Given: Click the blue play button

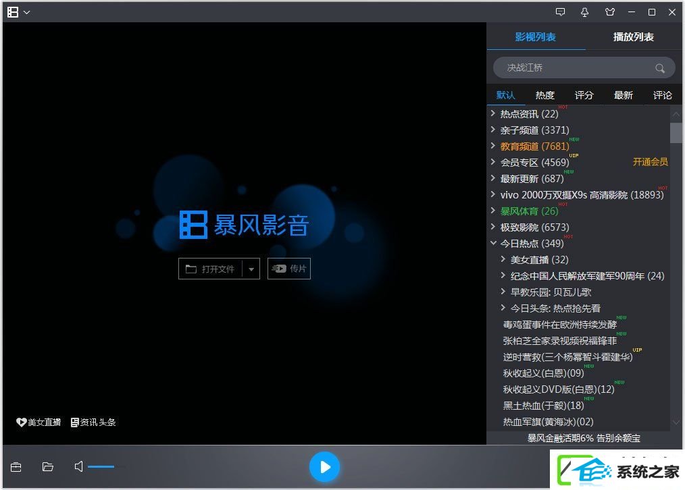Looking at the screenshot, I should click(324, 467).
